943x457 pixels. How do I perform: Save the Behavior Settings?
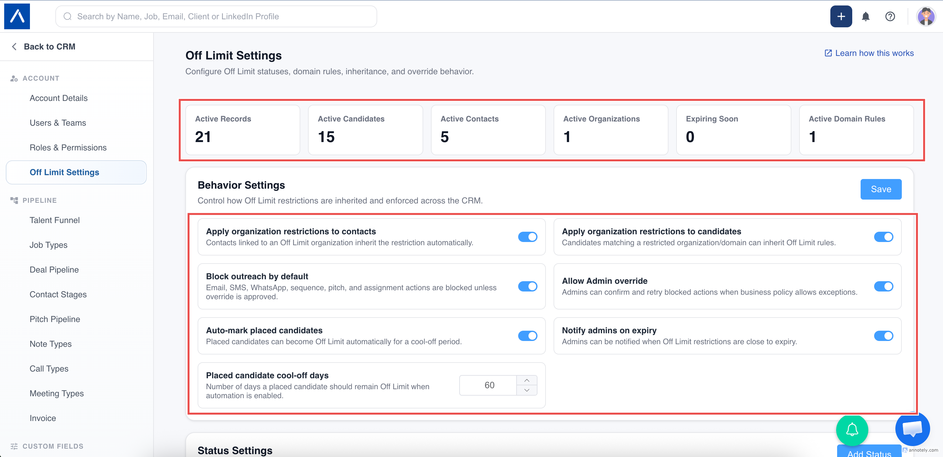(881, 189)
